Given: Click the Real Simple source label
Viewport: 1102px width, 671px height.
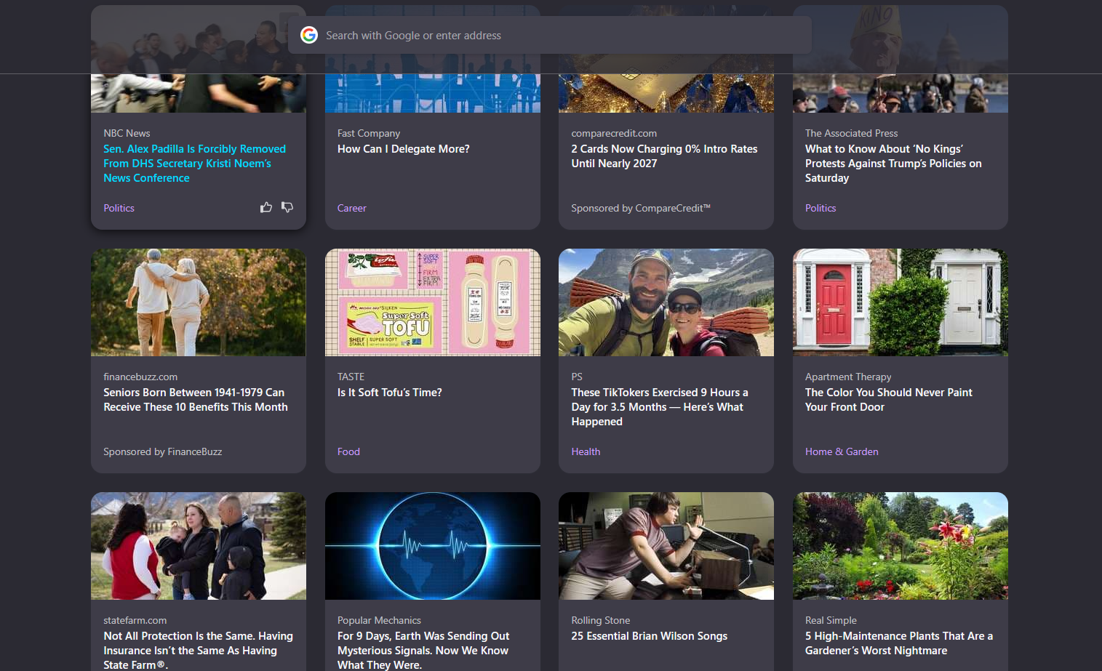Looking at the screenshot, I should tap(831, 620).
